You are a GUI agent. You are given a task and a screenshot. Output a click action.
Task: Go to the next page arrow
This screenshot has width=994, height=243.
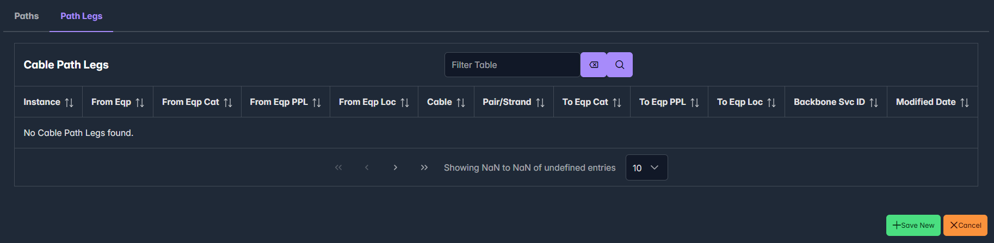[396, 167]
